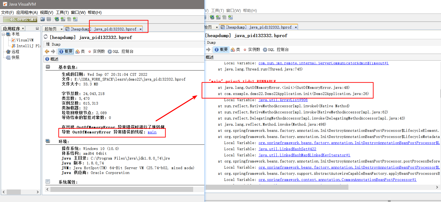Click last plus-snapshot toolbar icon in right window

click(x=231, y=17)
